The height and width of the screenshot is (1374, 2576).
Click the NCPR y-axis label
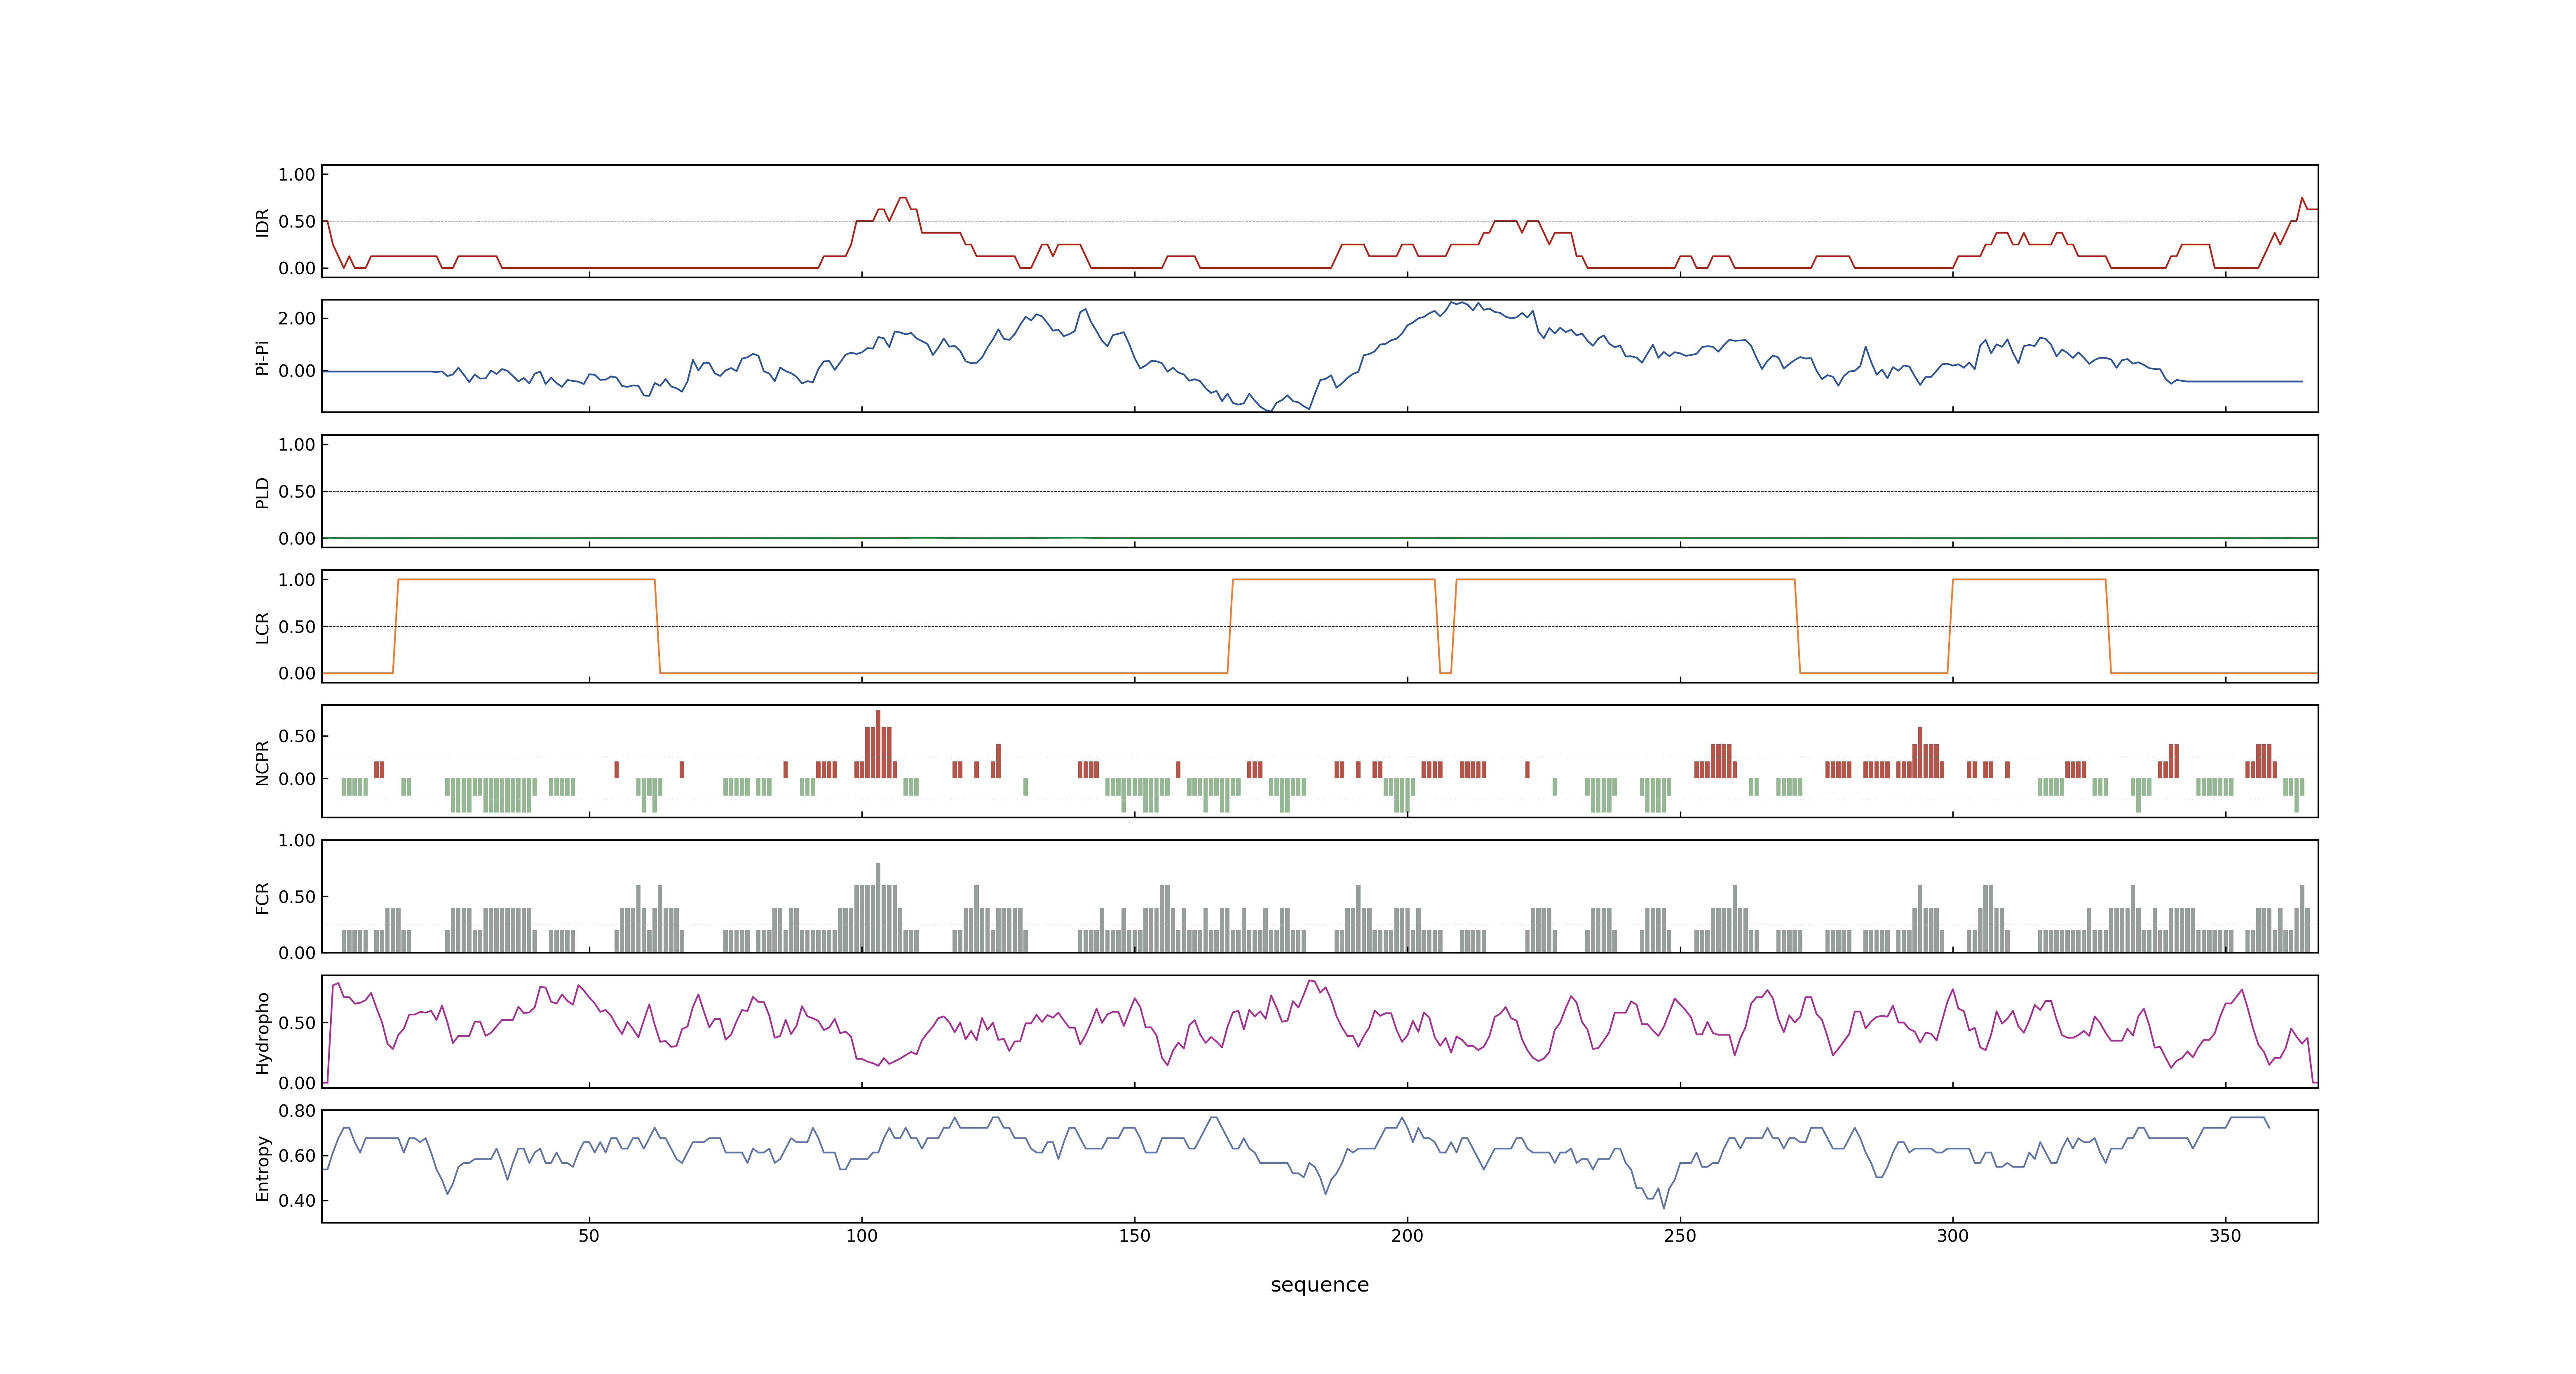click(x=262, y=762)
